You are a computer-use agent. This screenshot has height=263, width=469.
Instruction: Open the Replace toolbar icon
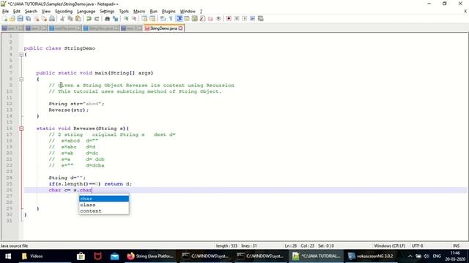tap(115, 18)
